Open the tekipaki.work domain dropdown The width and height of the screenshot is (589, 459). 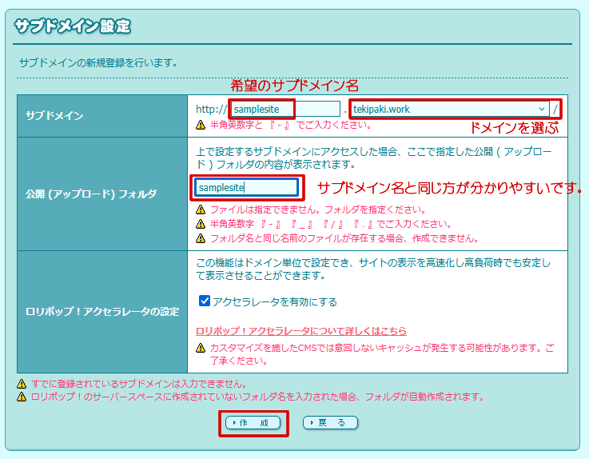coord(448,109)
